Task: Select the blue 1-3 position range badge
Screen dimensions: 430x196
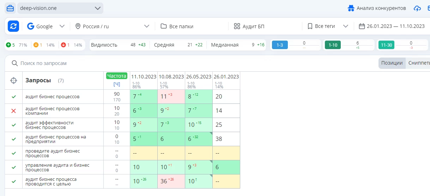Action: coord(279,45)
